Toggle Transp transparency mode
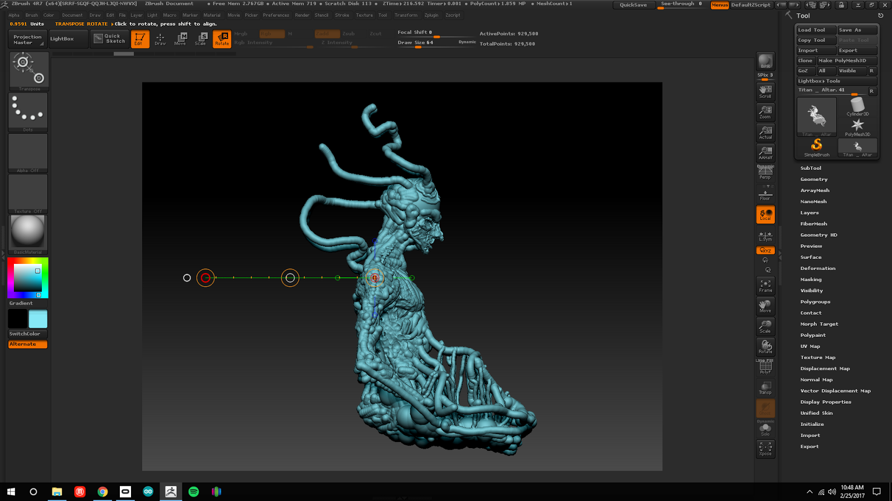The height and width of the screenshot is (501, 892). (765, 387)
